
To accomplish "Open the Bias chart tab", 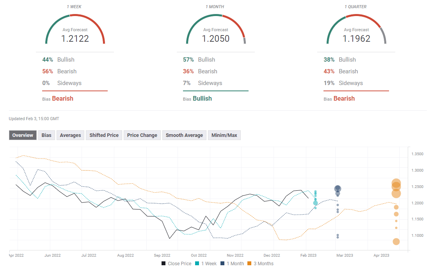I will point(46,135).
